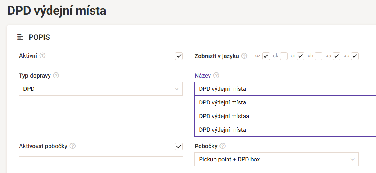
Task: Select the Název field containing 'místaa'
Action: [x=285, y=116]
